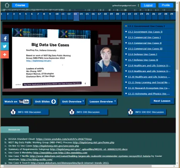The image size is (180, 168).
Task: Open DCGSA Standard Cloud YouTube link
Action: [64, 139]
